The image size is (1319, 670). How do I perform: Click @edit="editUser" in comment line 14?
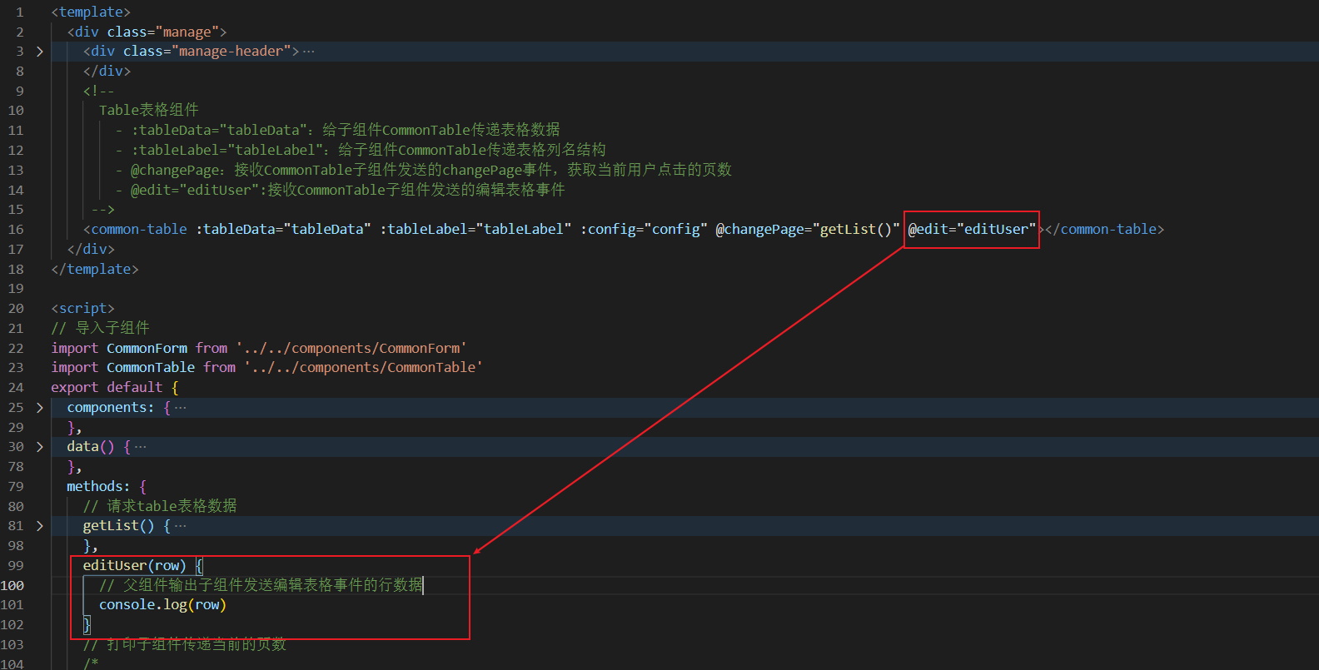point(195,190)
